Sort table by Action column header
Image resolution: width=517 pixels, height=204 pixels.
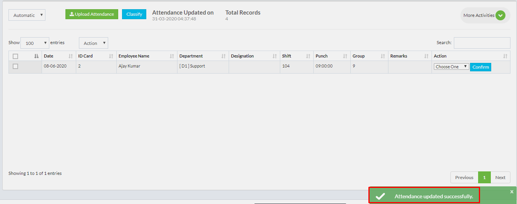coord(471,56)
